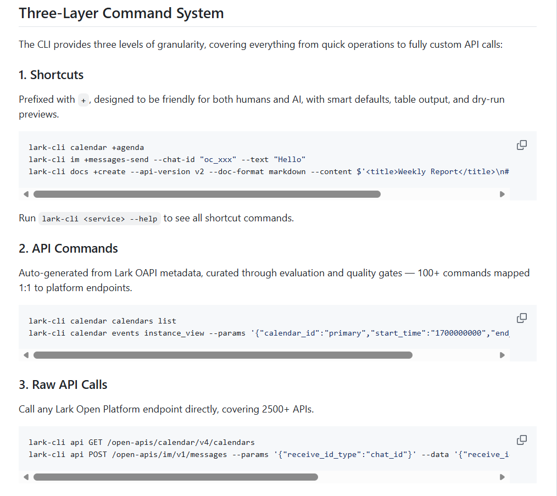The width and height of the screenshot is (557, 496).
Task: Click the '3. Raw API Calls' heading
Action: point(63,385)
